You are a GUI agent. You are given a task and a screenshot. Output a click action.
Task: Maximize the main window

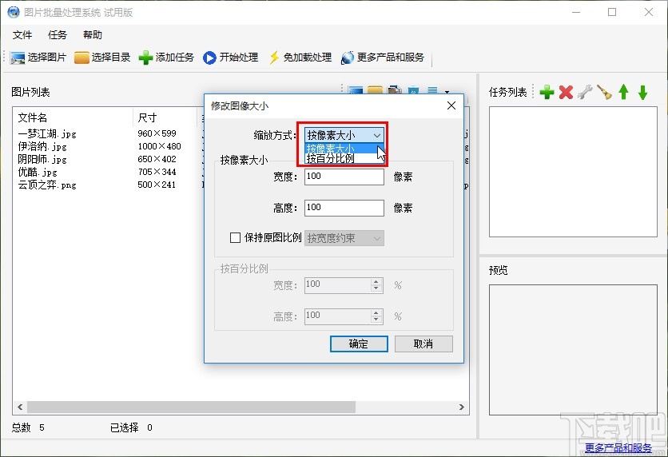tap(612, 12)
